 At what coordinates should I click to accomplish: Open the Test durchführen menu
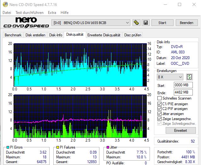(29, 13)
